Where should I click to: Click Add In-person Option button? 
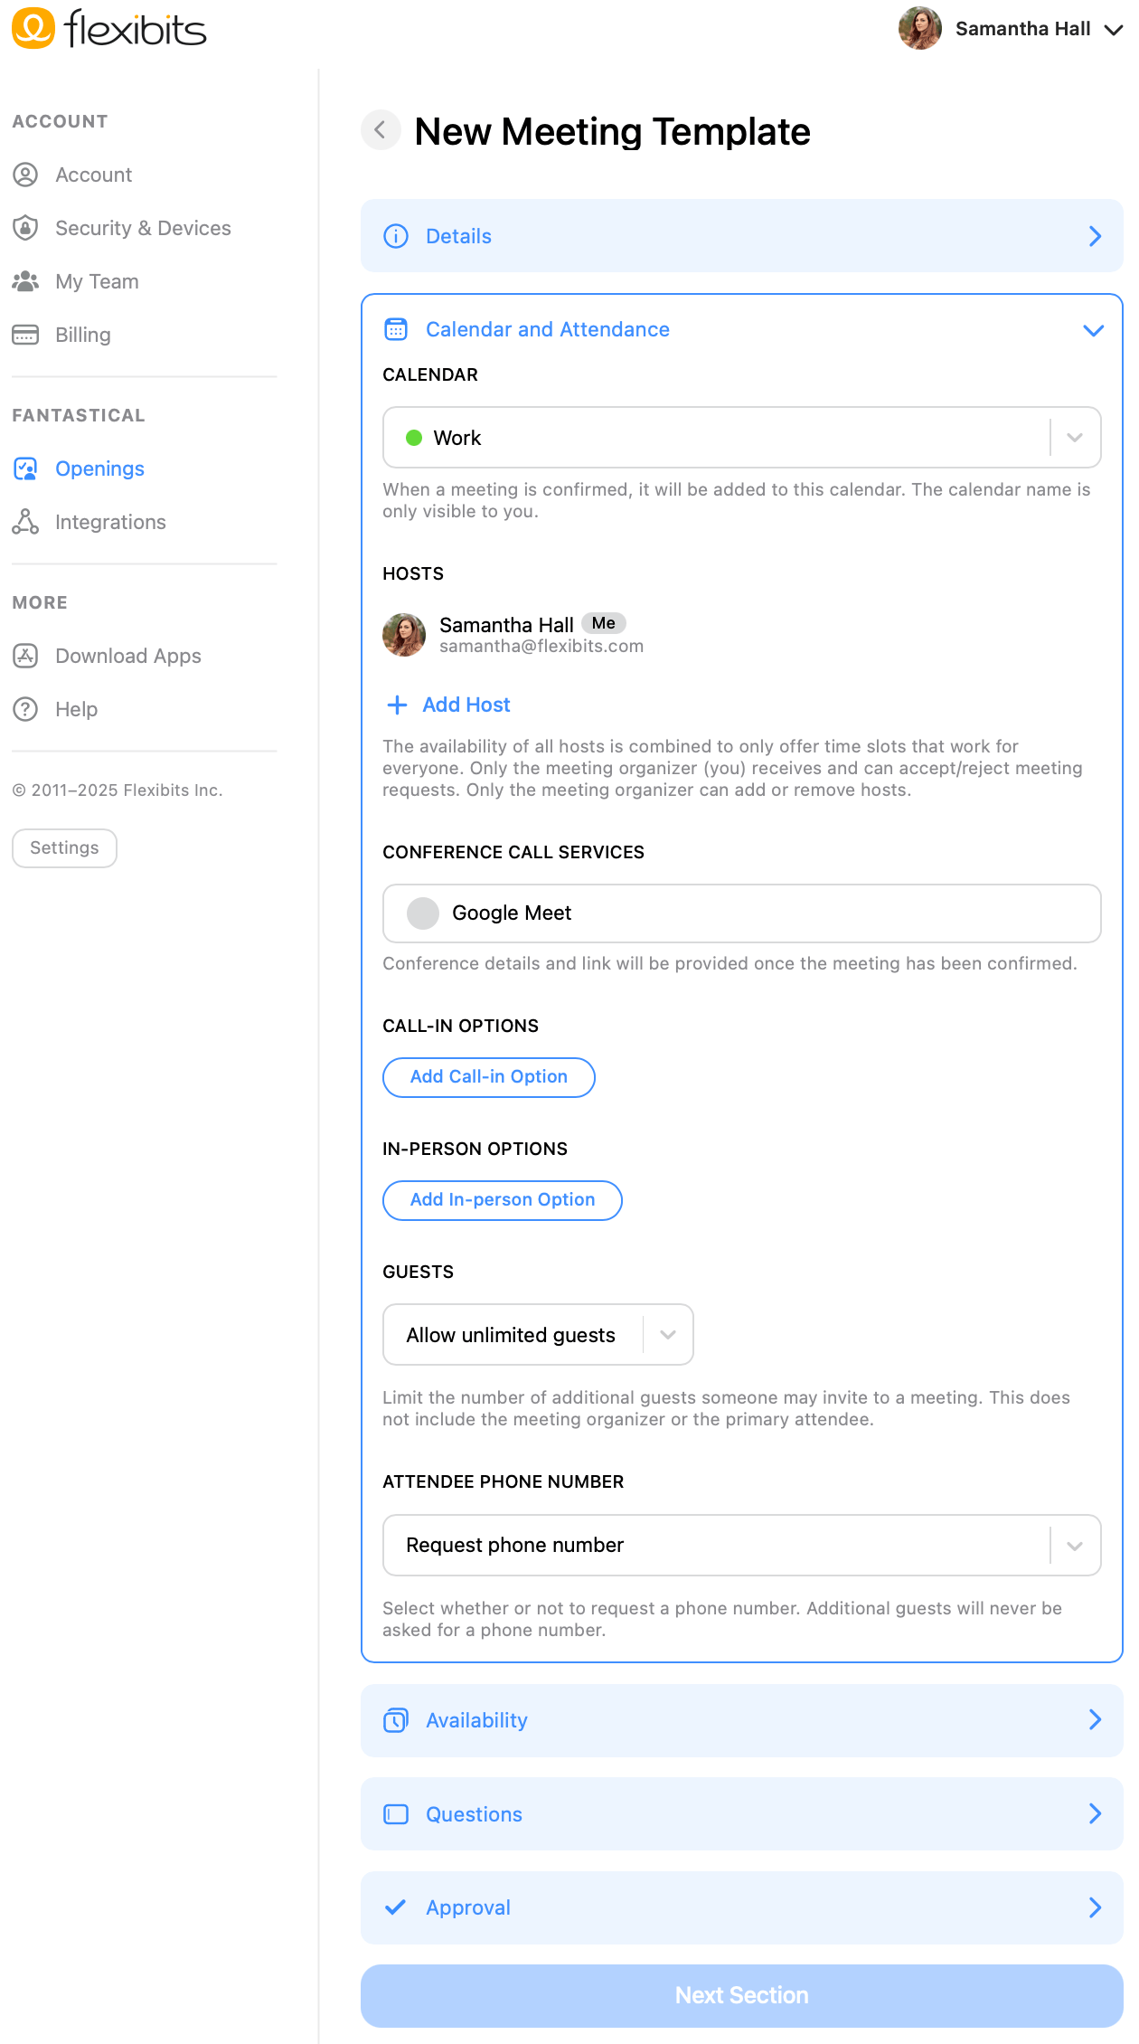503,1200
